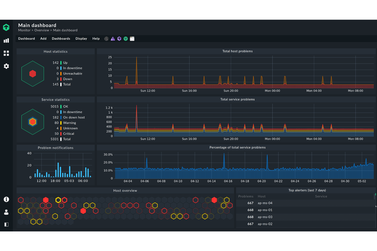Viewport: 377px width, 251px height.
Task: Open the Customize grid icon in sidebar
Action: (6, 53)
